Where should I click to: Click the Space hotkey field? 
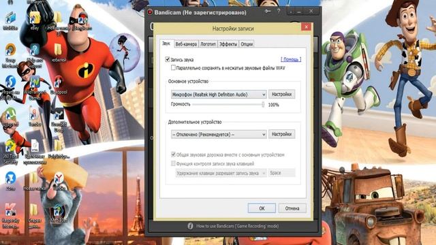(281, 173)
